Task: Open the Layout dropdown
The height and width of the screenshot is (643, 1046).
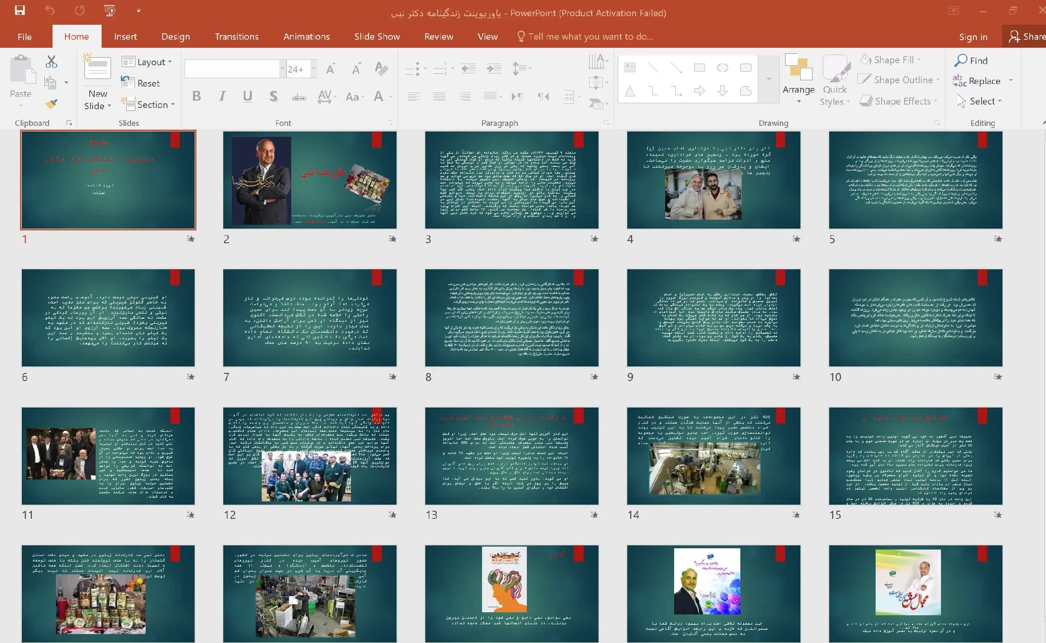Action: tap(147, 62)
